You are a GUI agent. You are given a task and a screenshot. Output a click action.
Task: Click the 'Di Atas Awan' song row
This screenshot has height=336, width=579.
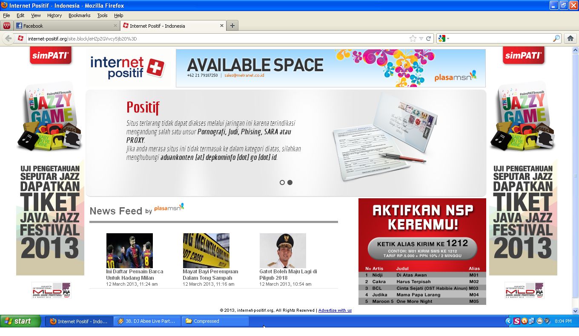pyautogui.click(x=422, y=275)
